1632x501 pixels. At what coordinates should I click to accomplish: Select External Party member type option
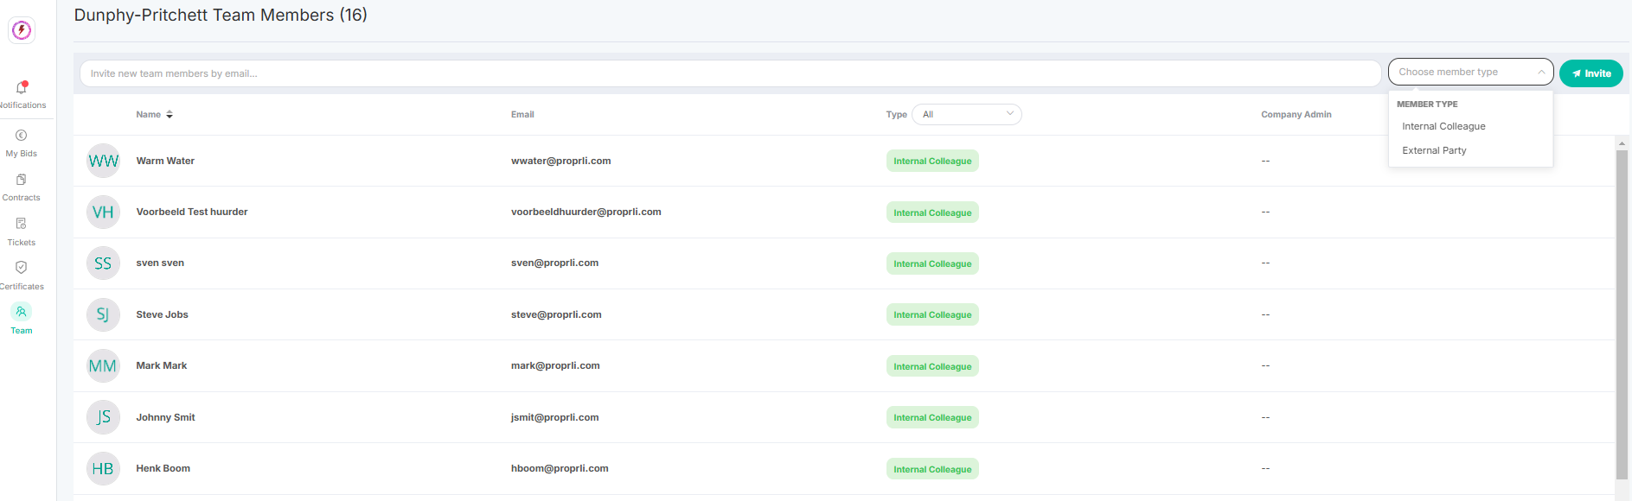coord(1434,150)
